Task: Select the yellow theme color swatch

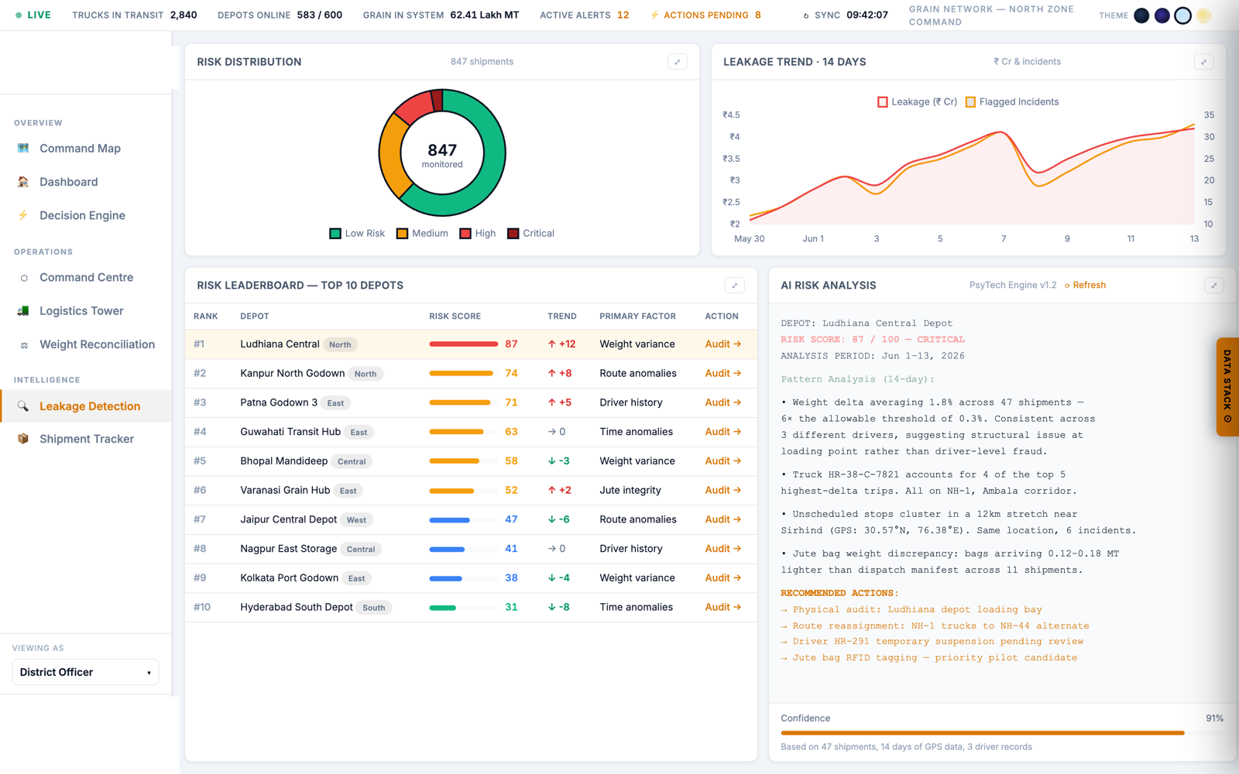Action: click(x=1203, y=15)
